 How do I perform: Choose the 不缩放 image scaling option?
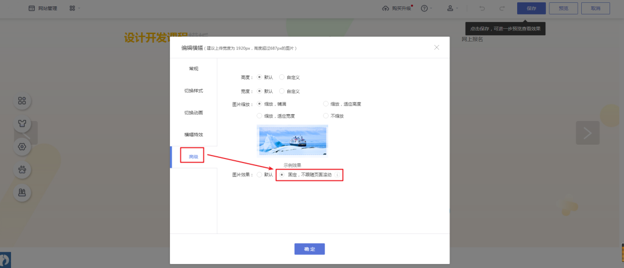click(326, 116)
